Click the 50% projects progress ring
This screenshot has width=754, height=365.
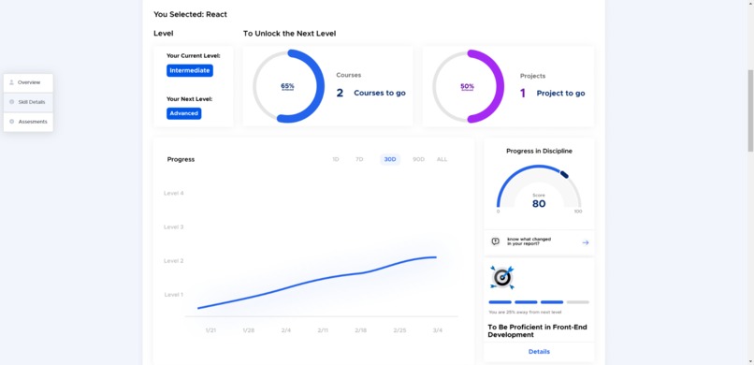click(468, 86)
